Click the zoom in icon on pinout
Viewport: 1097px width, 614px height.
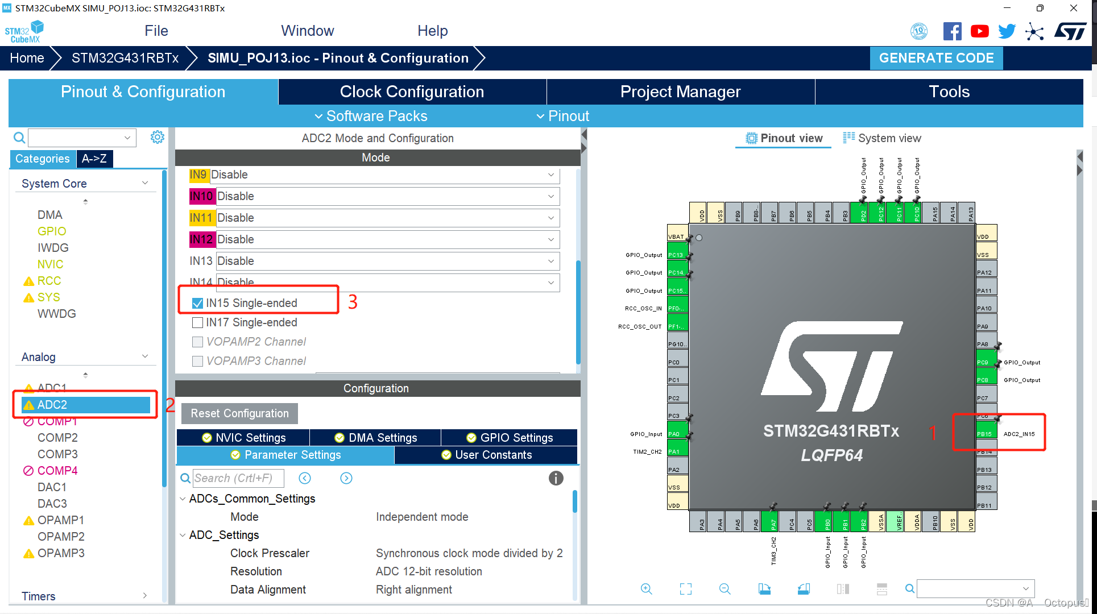(x=645, y=588)
